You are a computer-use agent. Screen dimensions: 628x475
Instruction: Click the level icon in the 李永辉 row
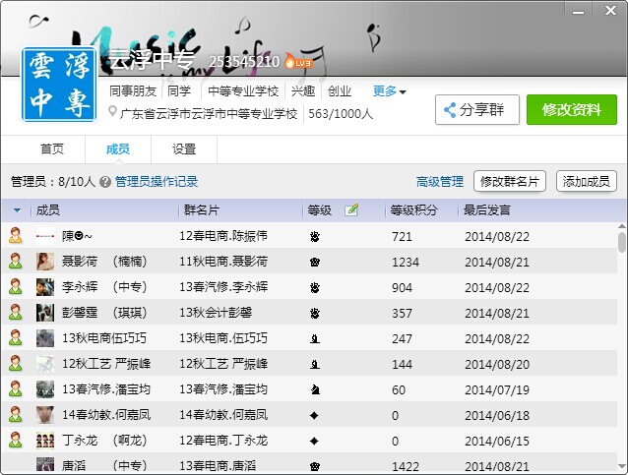pyautogui.click(x=315, y=288)
